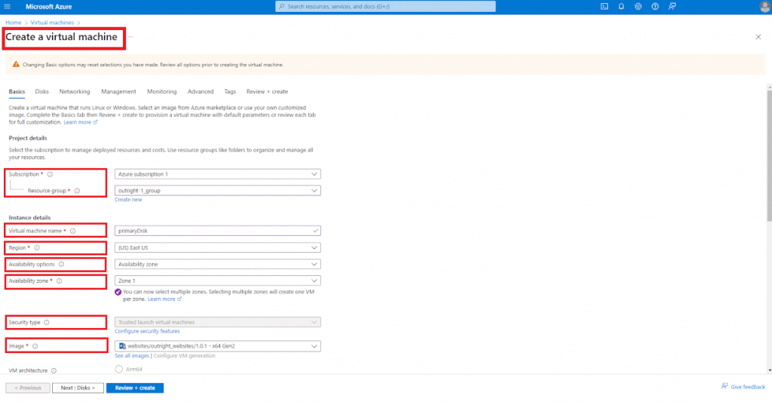Viewport: 772px width, 402px height.
Task: Click the Subscription info icon
Action: click(50, 174)
